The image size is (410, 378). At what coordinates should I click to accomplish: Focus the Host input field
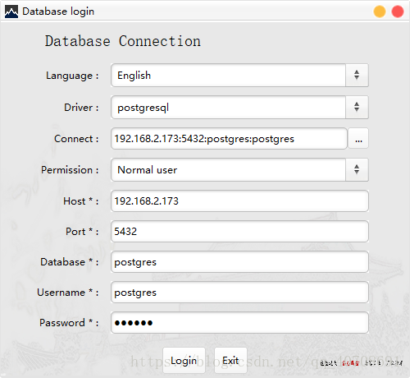(239, 201)
